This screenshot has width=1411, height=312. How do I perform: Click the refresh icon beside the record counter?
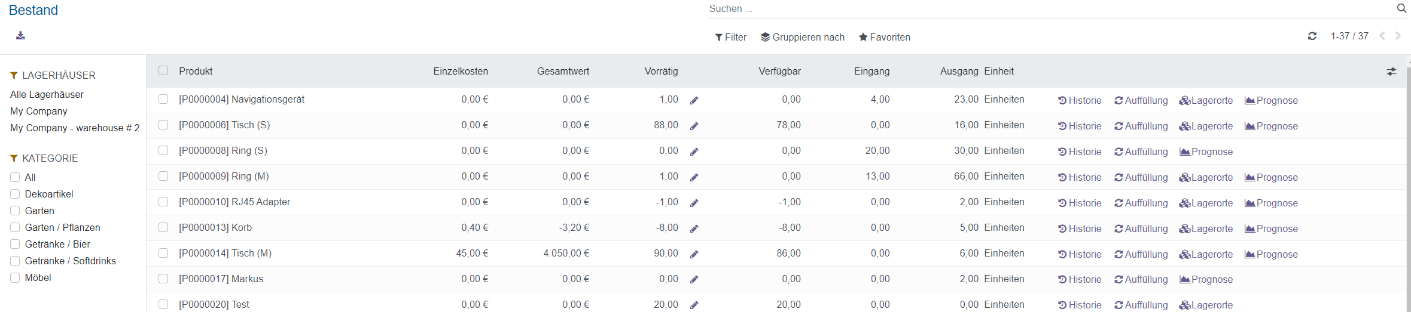1312,36
